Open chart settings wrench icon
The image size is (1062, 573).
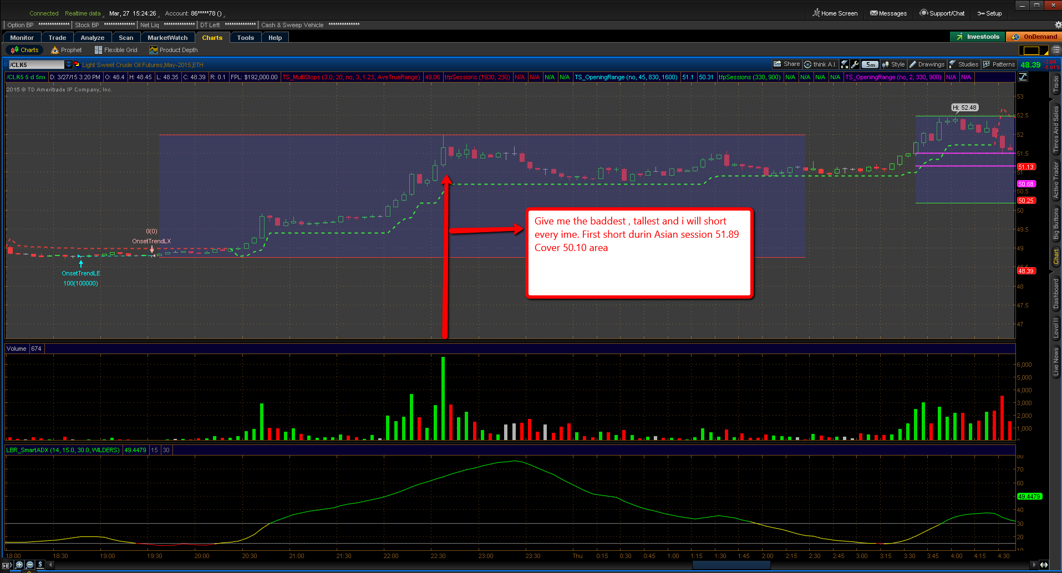coord(855,64)
